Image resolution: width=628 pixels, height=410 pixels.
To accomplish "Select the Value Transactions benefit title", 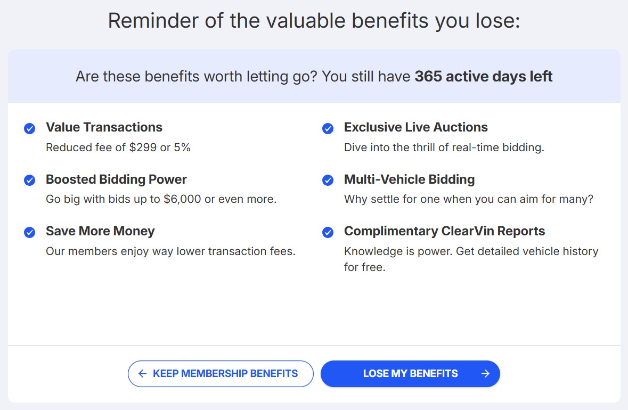I will 104,127.
